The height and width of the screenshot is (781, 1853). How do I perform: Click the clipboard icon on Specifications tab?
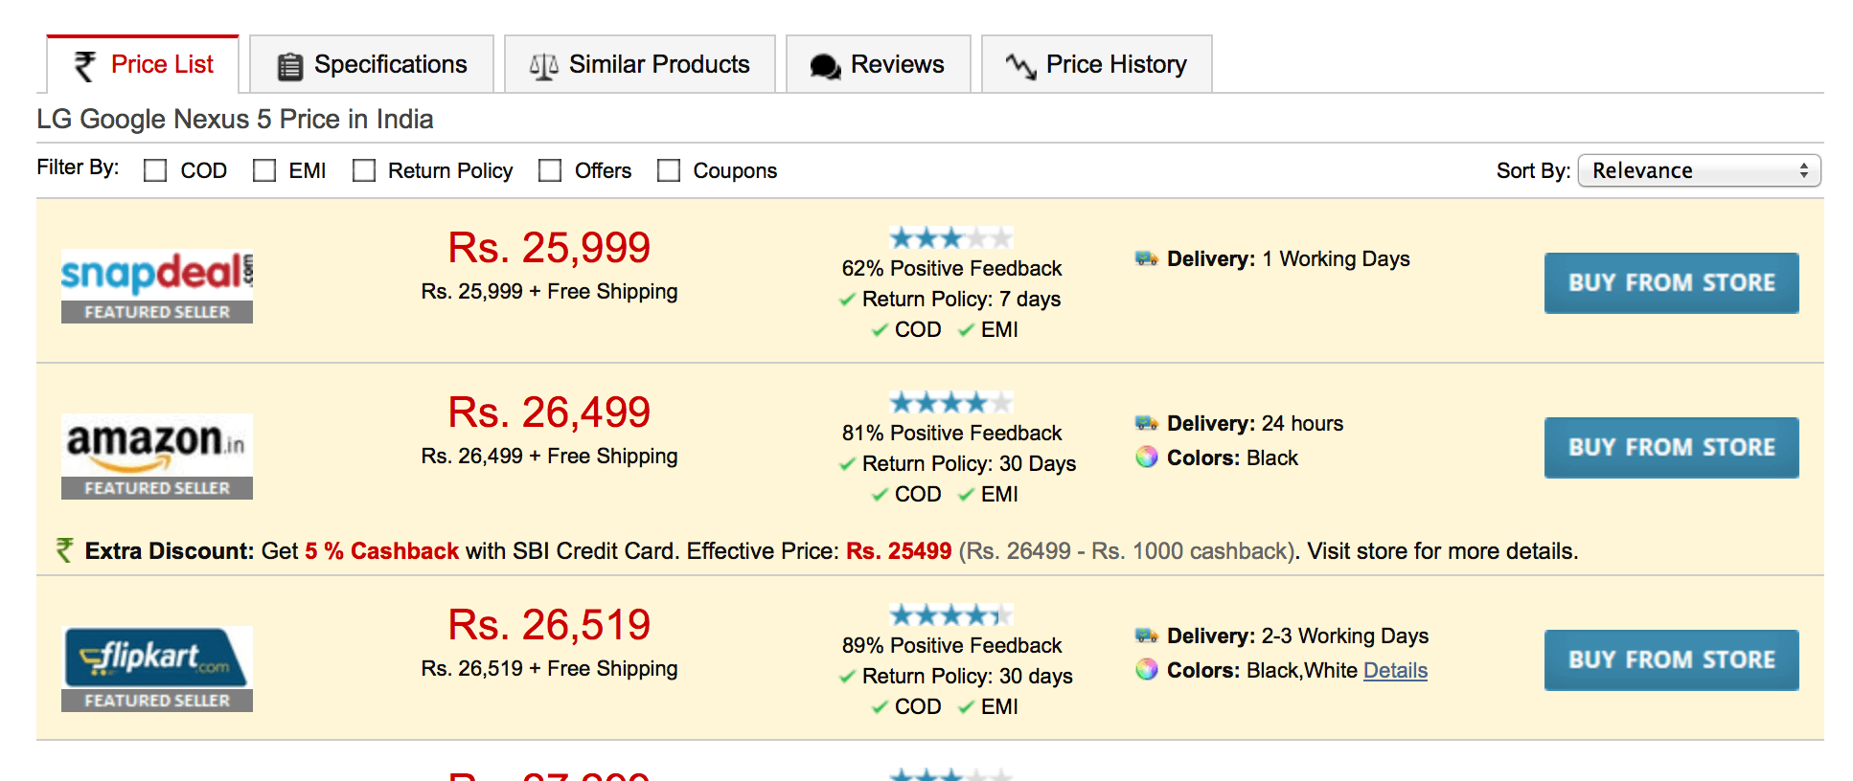click(x=289, y=66)
